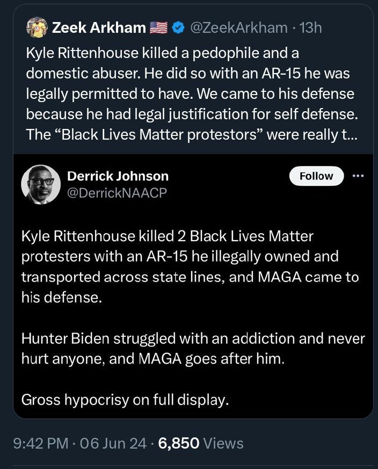Open the three-dot more options menu

click(358, 176)
